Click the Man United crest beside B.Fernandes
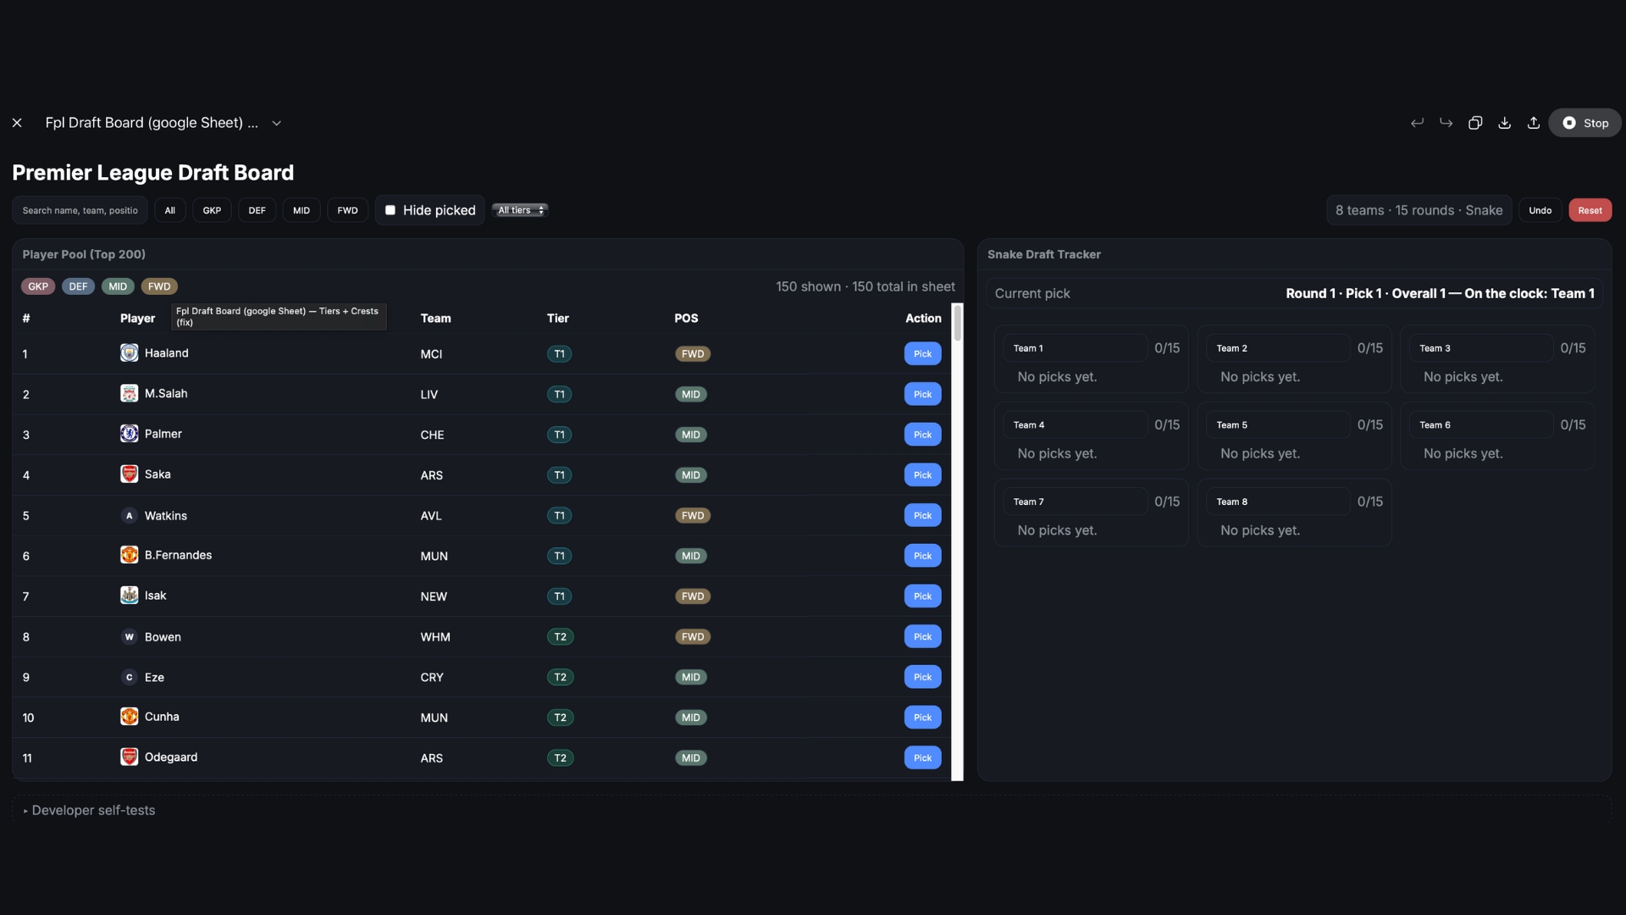This screenshot has width=1626, height=915. (x=129, y=555)
